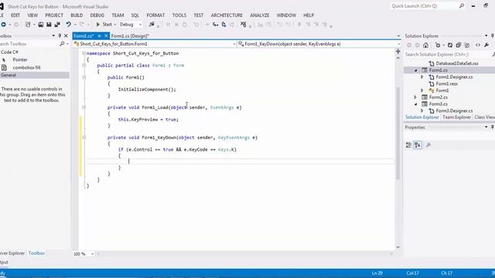Toggle auto-hide pin on Toolbox panel
495x278 pixels.
pos(60,36)
